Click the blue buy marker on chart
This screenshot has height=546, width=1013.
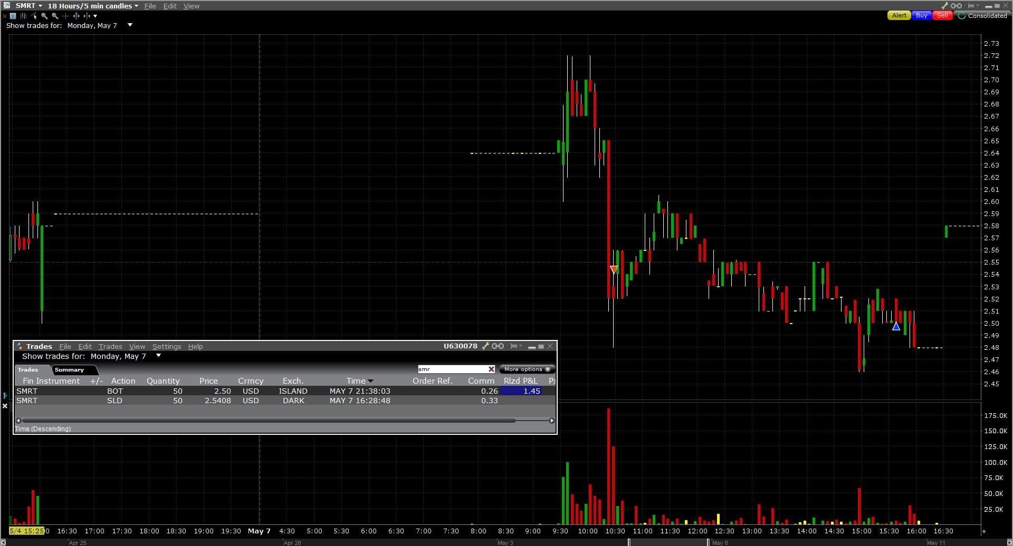tap(896, 327)
